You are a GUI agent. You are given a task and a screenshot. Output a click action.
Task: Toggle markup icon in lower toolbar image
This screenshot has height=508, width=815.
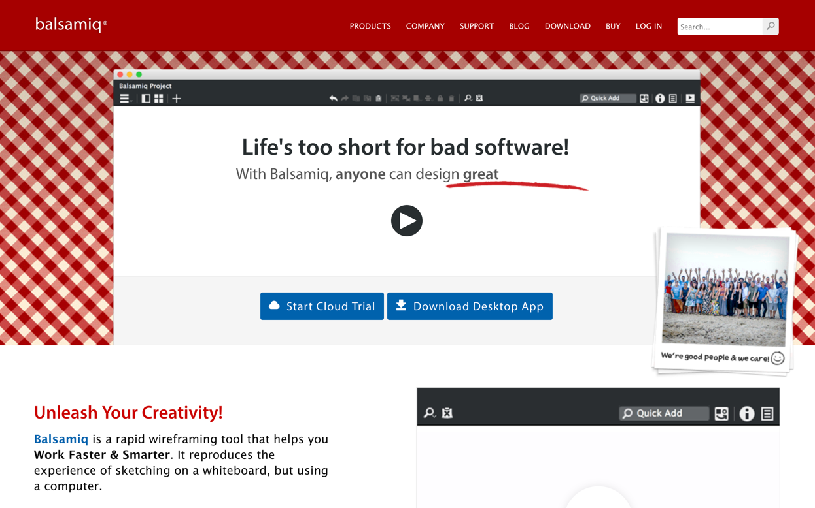tap(447, 413)
